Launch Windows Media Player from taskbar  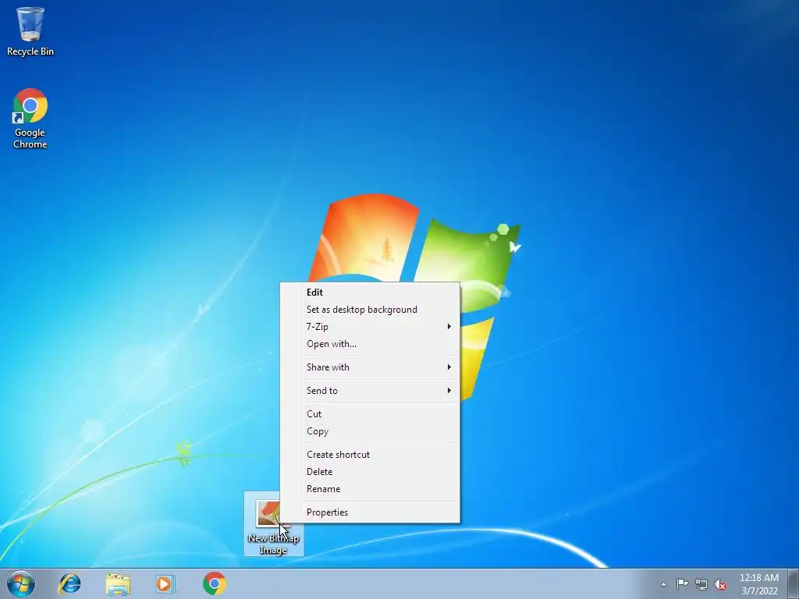[165, 583]
